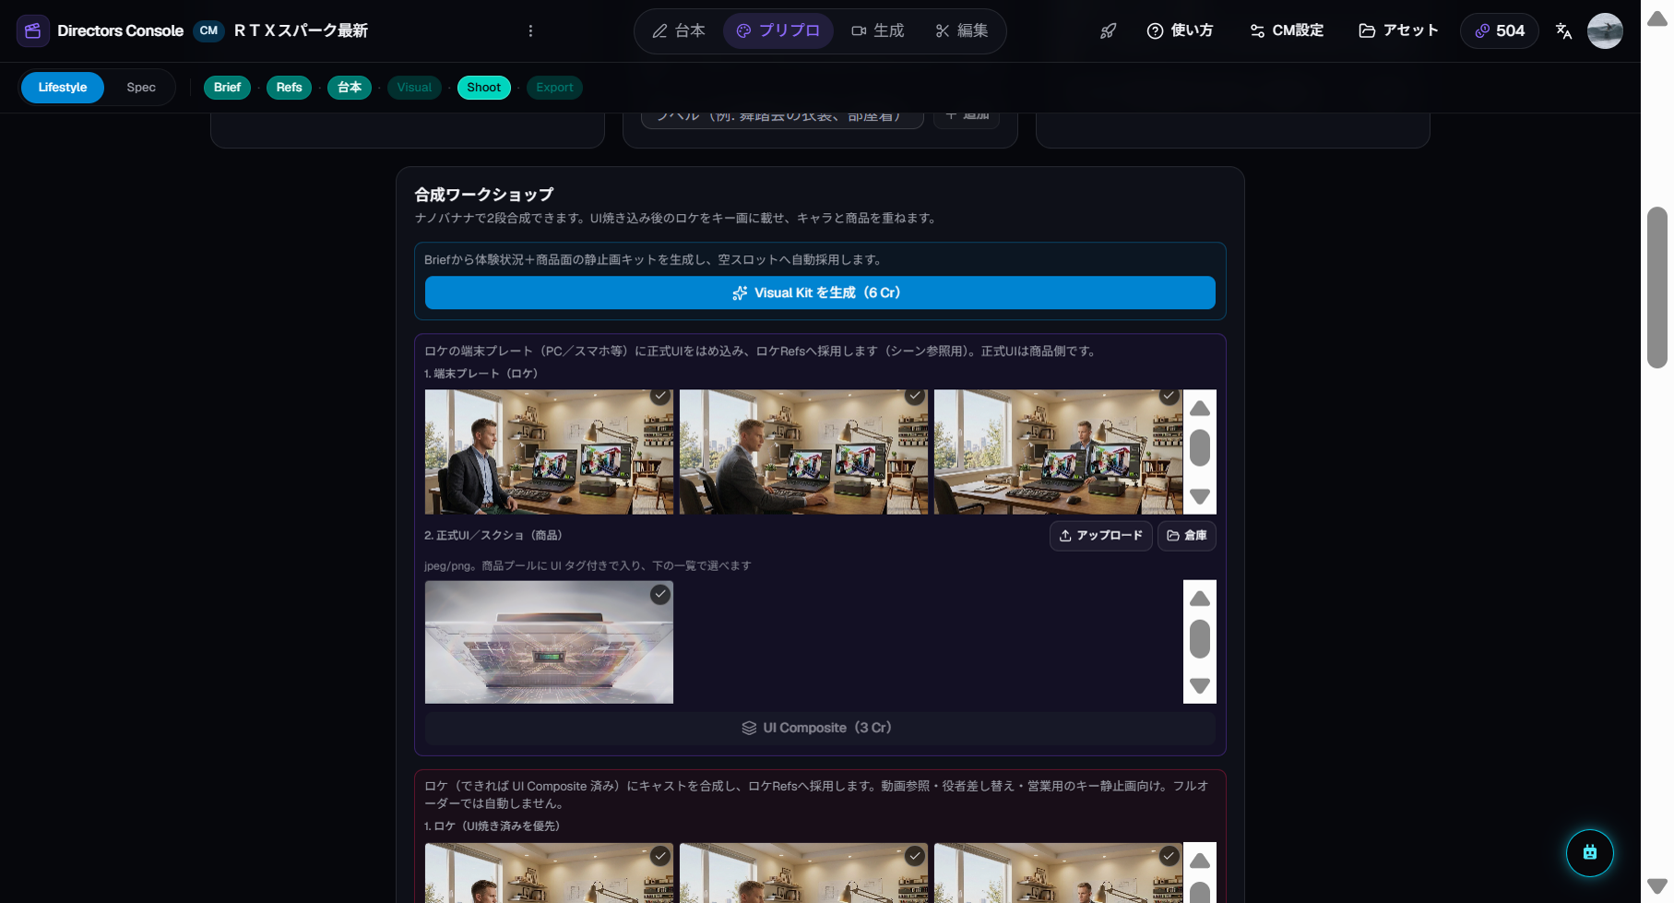This screenshot has height=903, width=1674.
Task: Go to the 台本 step pill
Action: (x=350, y=88)
